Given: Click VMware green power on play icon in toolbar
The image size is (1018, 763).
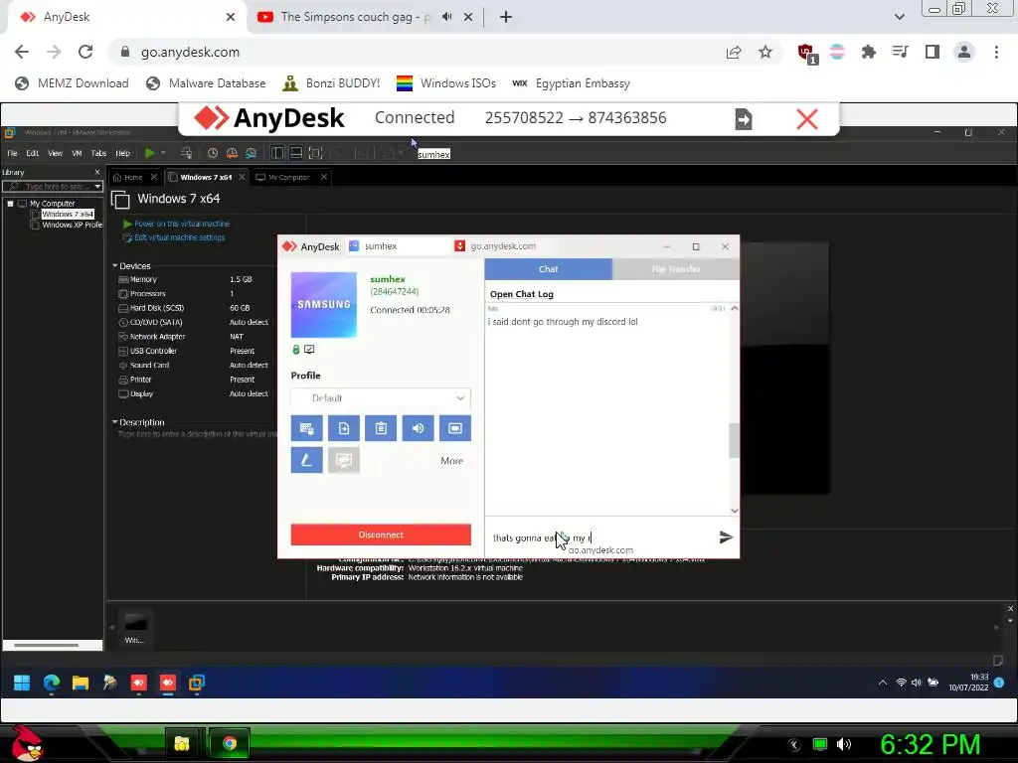Looking at the screenshot, I should [149, 153].
